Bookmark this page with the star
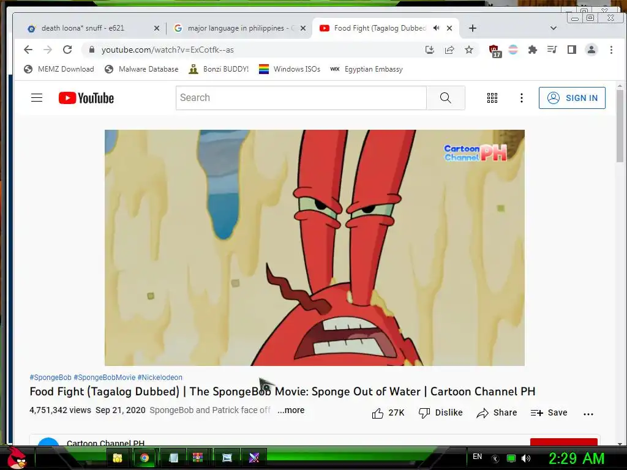 click(469, 50)
